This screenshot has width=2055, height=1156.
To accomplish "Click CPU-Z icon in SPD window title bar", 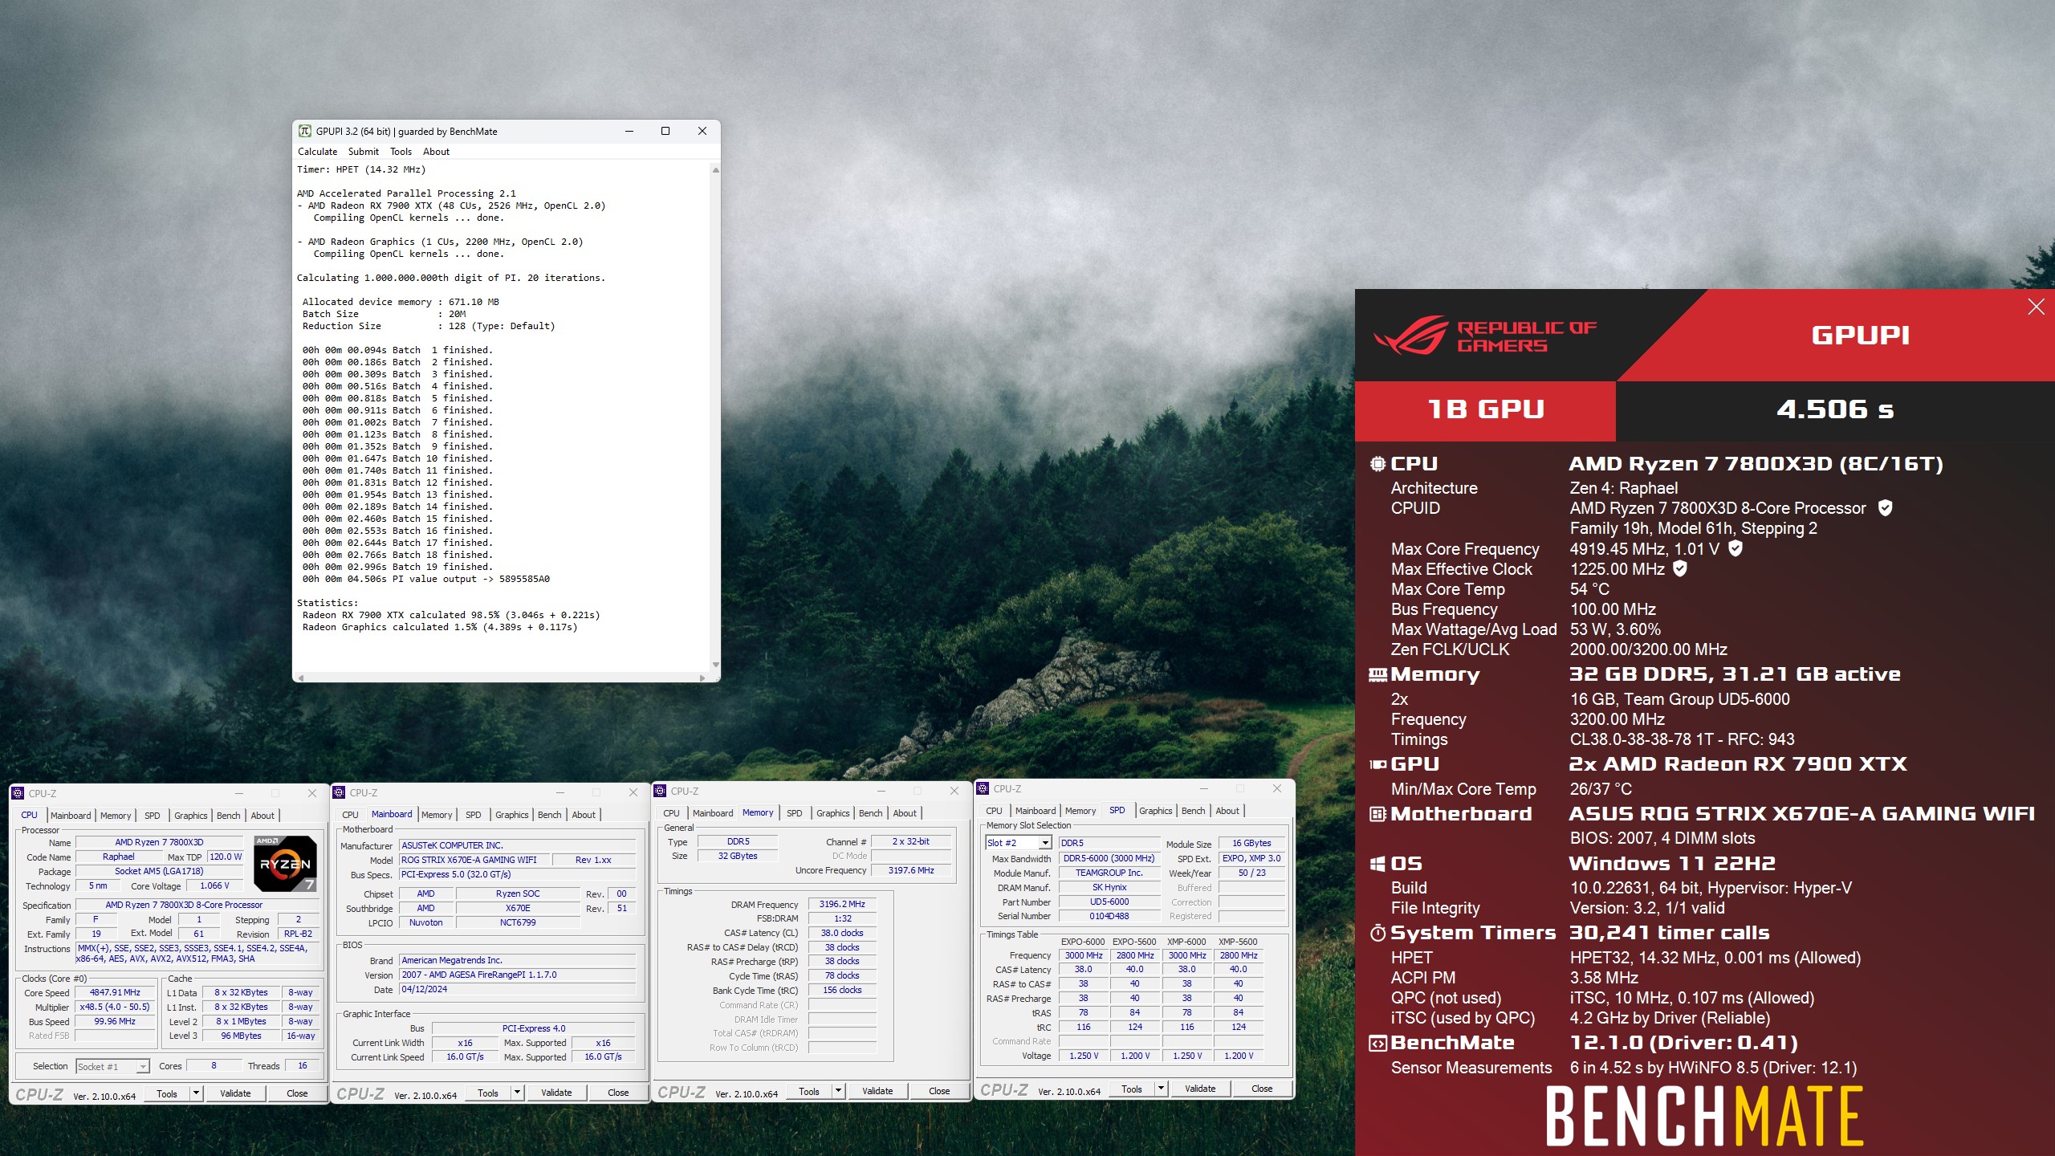I will coord(983,788).
